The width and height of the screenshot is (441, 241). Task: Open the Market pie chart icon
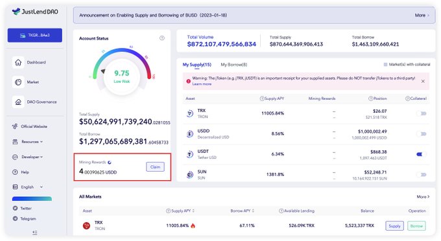point(18,82)
